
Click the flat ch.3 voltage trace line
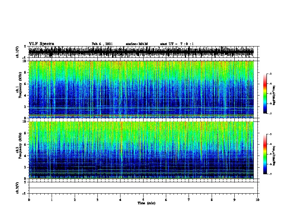coord(141,188)
